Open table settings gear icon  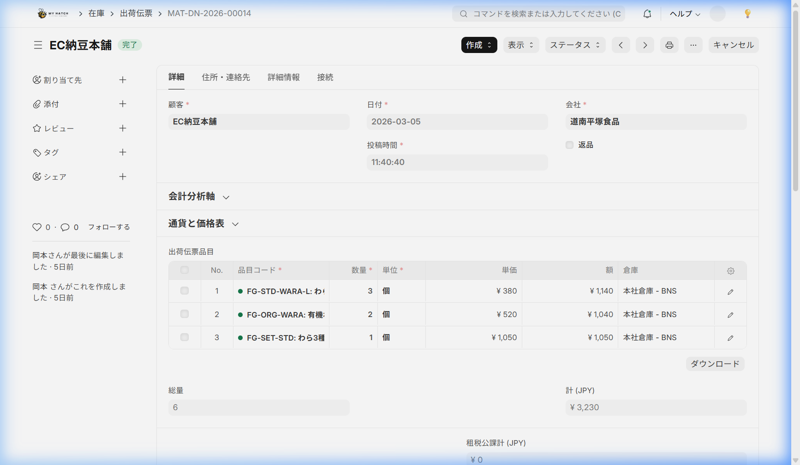(x=730, y=271)
